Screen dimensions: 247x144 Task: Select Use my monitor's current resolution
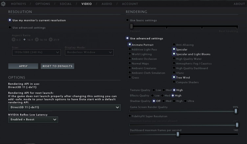10,20
